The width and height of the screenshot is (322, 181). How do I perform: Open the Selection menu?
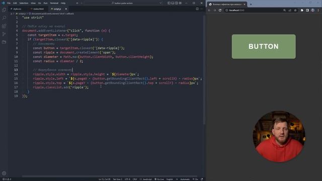24,3
